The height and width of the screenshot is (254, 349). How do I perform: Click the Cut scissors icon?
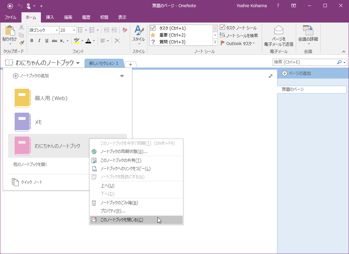[x=21, y=27]
